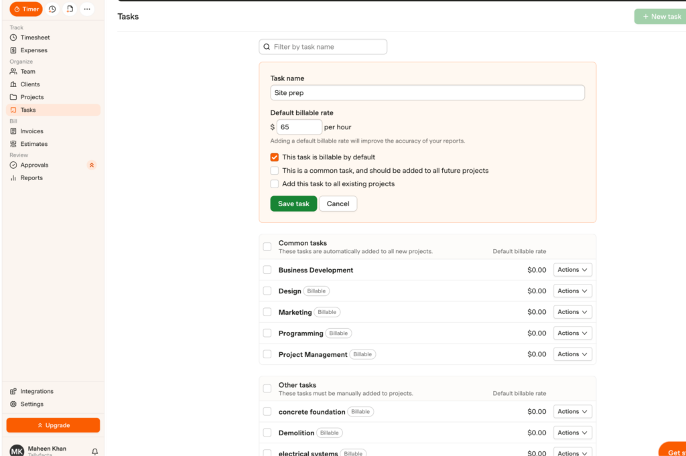The height and width of the screenshot is (456, 686).
Task: Click the Reports bar chart icon
Action: [x=13, y=178]
